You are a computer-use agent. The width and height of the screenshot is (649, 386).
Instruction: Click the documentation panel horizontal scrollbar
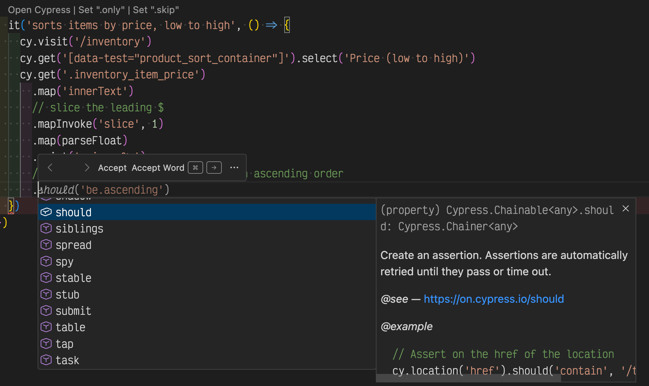[x=468, y=378]
